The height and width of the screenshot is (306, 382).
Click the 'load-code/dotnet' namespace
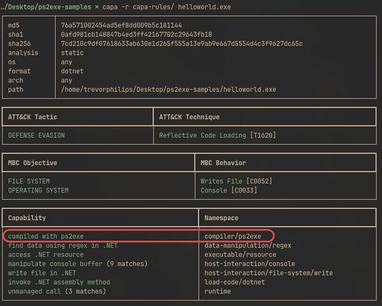point(235,282)
